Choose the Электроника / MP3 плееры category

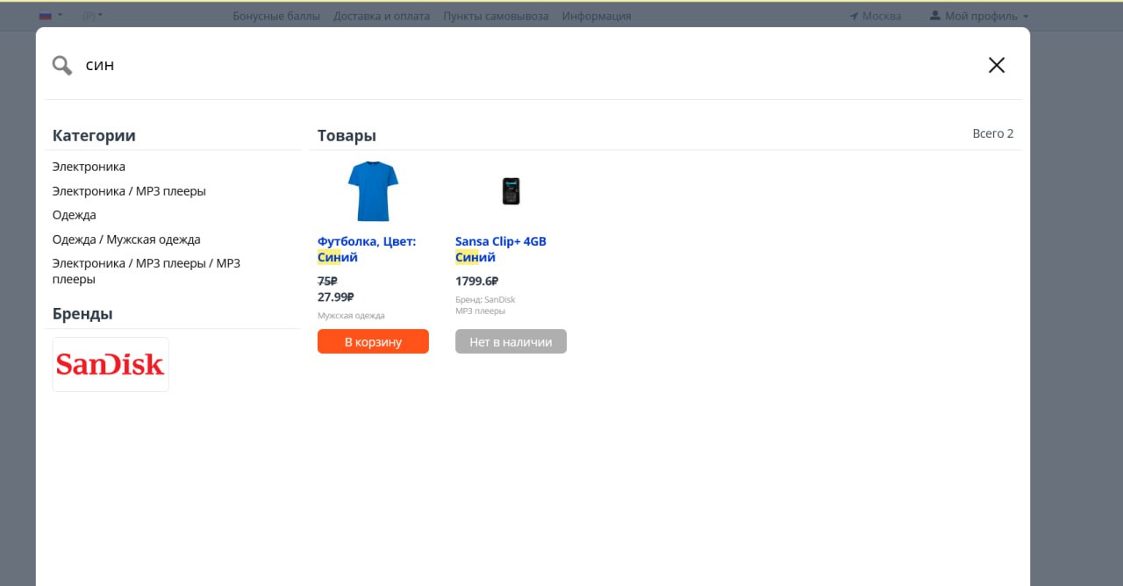pos(129,191)
